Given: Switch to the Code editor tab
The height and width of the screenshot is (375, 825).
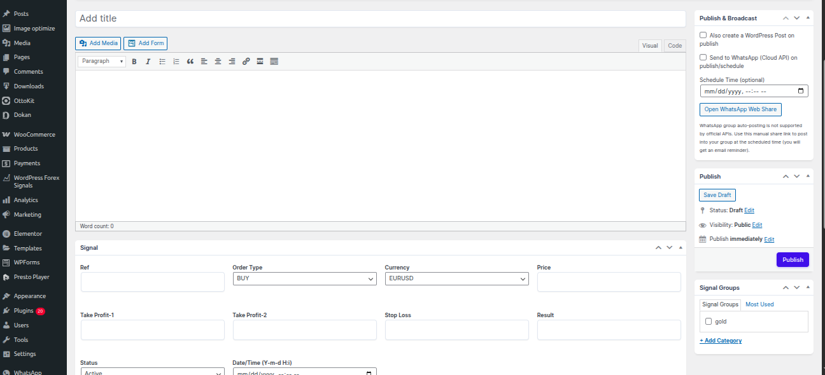Looking at the screenshot, I should pyautogui.click(x=675, y=46).
